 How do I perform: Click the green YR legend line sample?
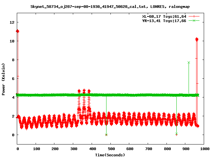[x=194, y=20]
